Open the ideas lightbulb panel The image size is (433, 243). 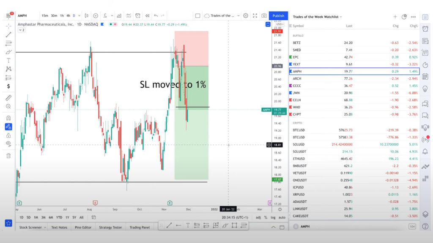(425, 89)
